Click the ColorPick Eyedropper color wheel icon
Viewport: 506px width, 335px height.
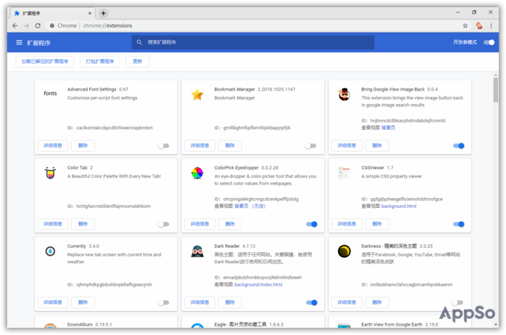point(197,173)
